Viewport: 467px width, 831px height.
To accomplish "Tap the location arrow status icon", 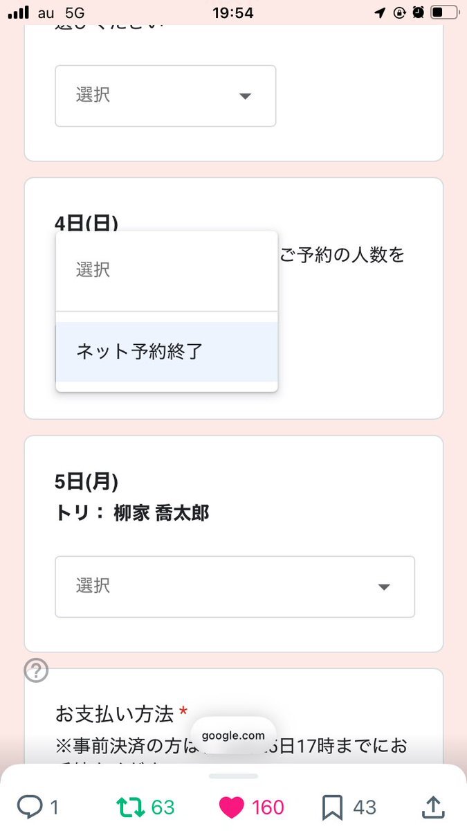I will 380,12.
